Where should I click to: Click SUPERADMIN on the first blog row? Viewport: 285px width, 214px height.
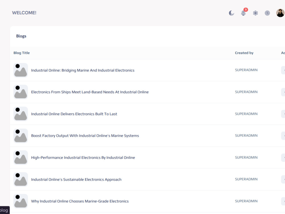pos(246,70)
